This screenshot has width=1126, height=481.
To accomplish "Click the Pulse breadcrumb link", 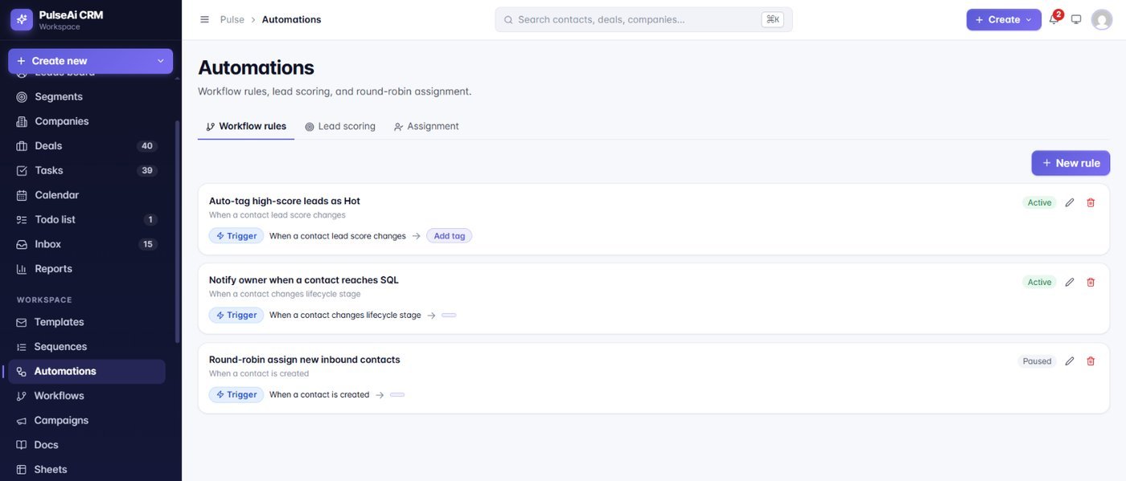I will (x=232, y=19).
